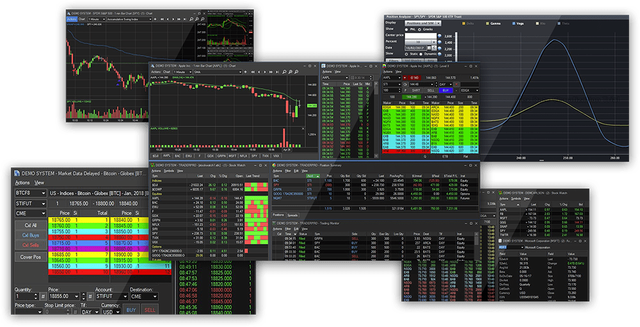Rewind playback in the SPY chart toolbar
This screenshot has height=327, width=640.
tap(162, 19)
